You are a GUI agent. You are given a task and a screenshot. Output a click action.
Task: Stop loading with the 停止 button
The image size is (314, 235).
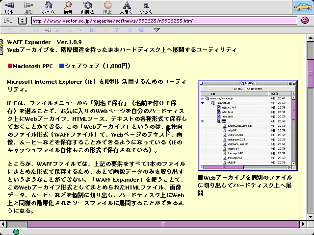(x=107, y=8)
